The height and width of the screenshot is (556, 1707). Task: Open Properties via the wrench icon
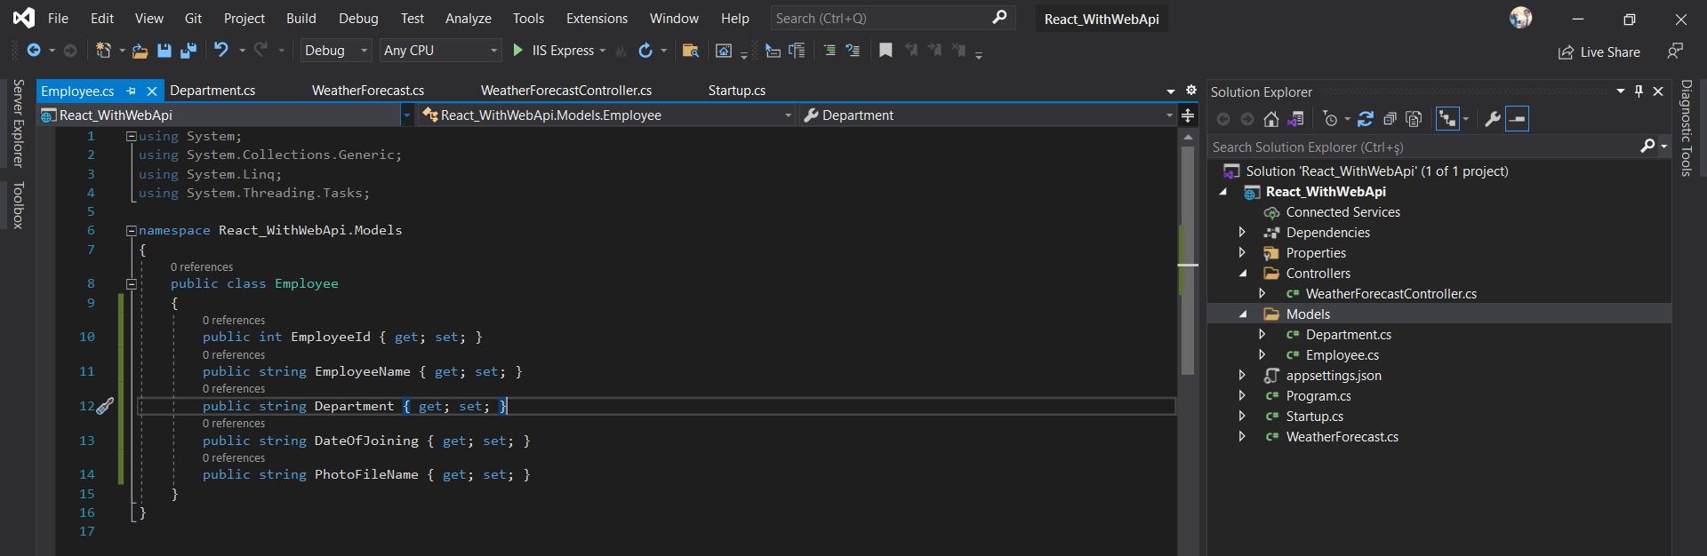(x=1493, y=119)
